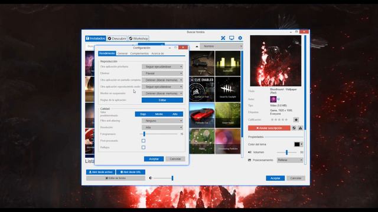Toggle sort direction arrow beside Nombre
378x212 pixels.
197,47
